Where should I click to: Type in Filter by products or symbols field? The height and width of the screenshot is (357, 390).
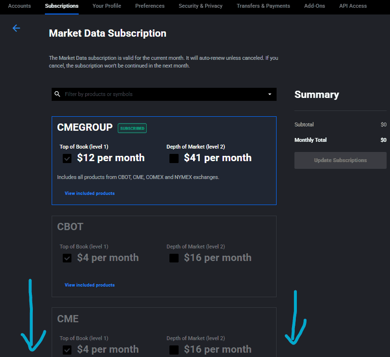[164, 94]
